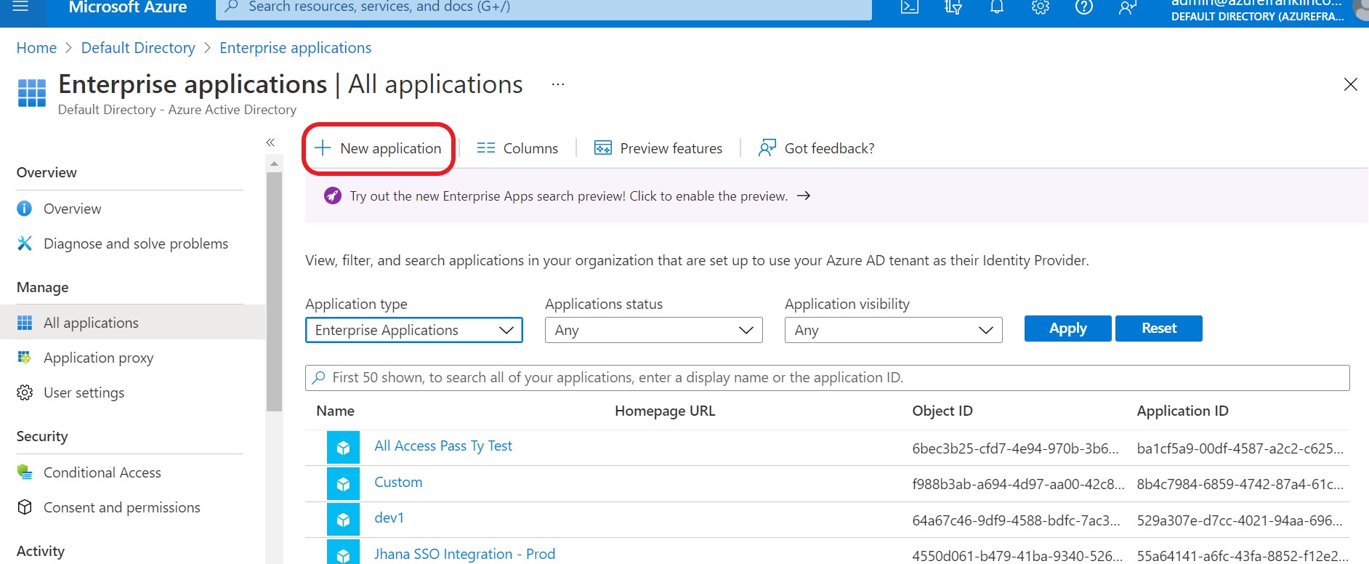Click the Conditional Access icon

pyautogui.click(x=25, y=472)
